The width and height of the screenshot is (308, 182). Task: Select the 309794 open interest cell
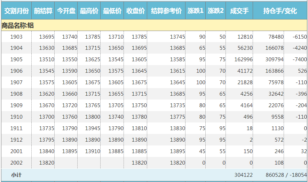[274, 60]
